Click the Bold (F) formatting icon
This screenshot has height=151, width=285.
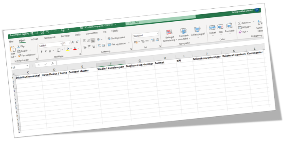41,52
